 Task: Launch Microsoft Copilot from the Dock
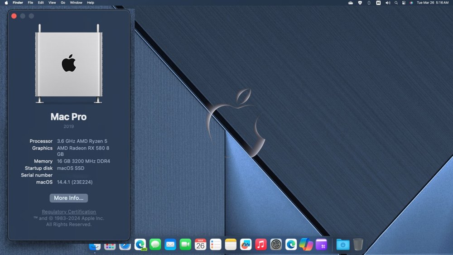306,245
